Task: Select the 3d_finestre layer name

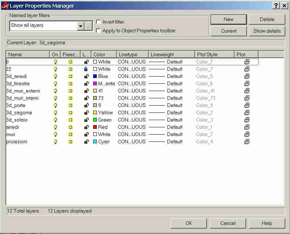Action: pyautogui.click(x=18, y=84)
